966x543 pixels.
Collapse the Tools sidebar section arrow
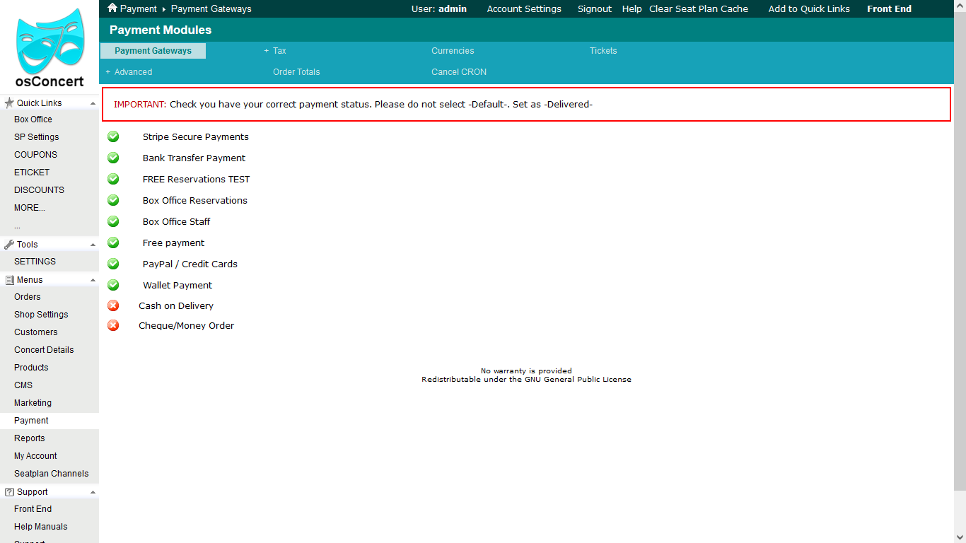point(93,245)
